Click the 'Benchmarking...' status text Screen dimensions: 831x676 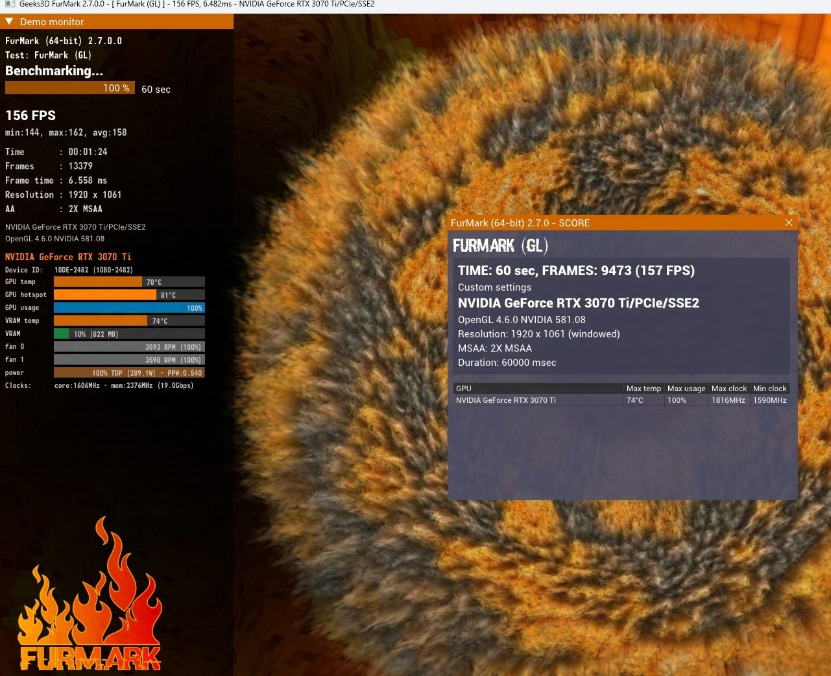click(x=54, y=71)
